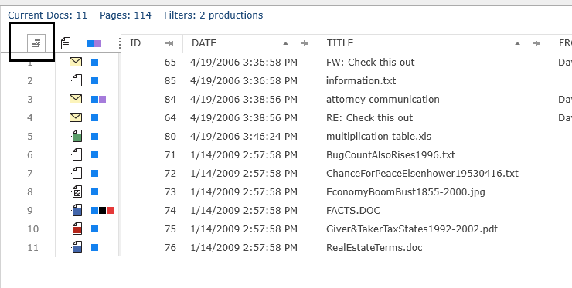Click the image file icon for EconomyBoomBust
Image resolution: width=572 pixels, height=288 pixels.
[x=76, y=191]
